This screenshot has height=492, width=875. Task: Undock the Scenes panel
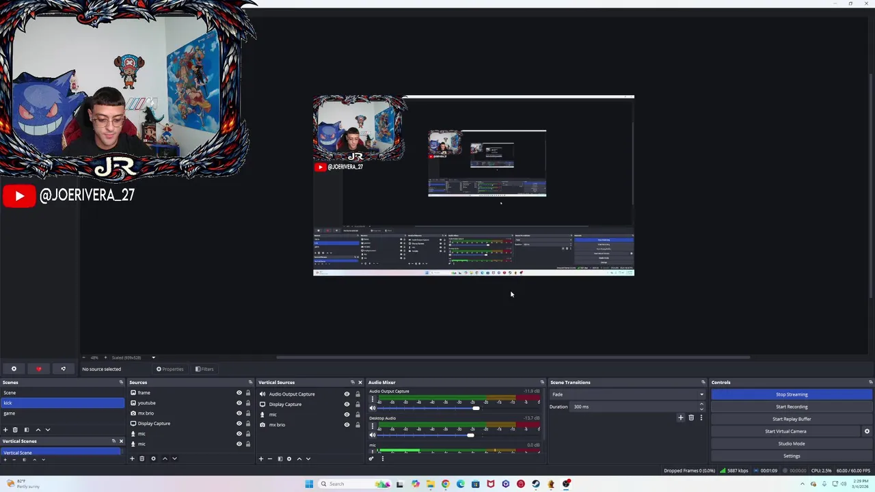[121, 383]
